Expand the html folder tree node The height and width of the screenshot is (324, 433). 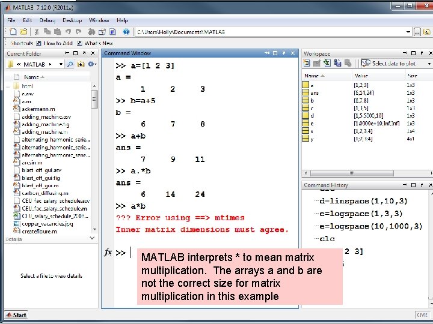coord(8,86)
